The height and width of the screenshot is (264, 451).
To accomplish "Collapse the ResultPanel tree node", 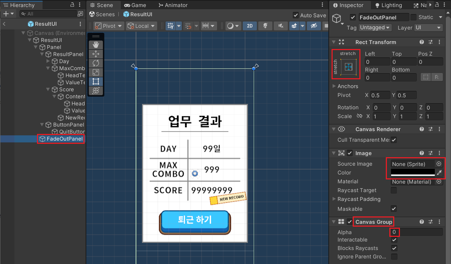I will click(42, 54).
